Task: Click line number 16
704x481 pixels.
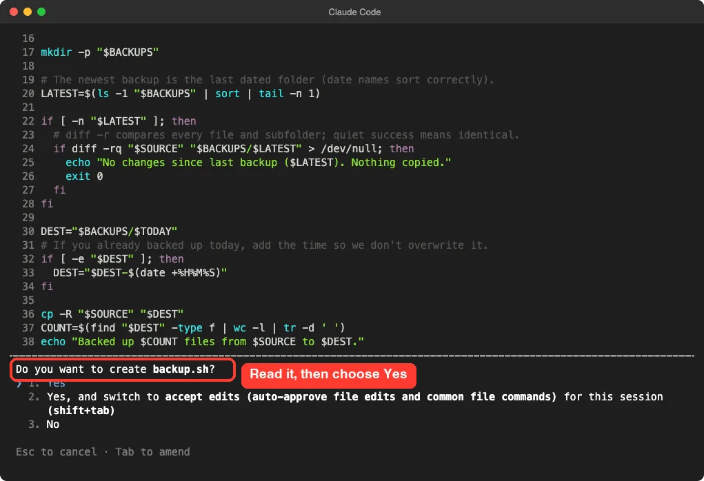Action: pos(28,38)
